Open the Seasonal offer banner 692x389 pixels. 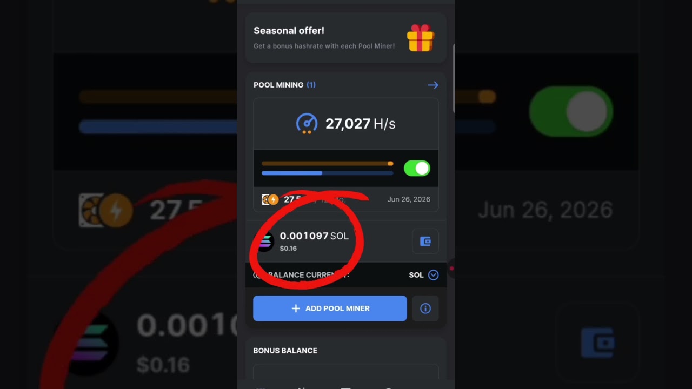pyautogui.click(x=346, y=38)
